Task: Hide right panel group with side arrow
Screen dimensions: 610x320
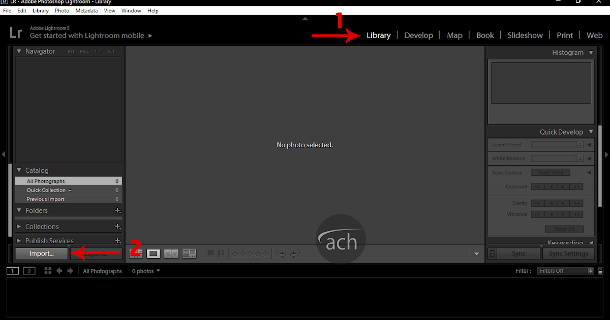Action: (606, 154)
